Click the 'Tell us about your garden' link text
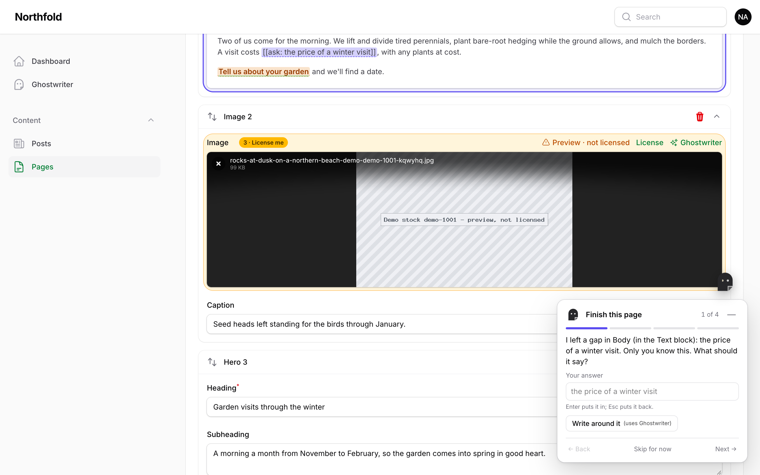 point(263,72)
